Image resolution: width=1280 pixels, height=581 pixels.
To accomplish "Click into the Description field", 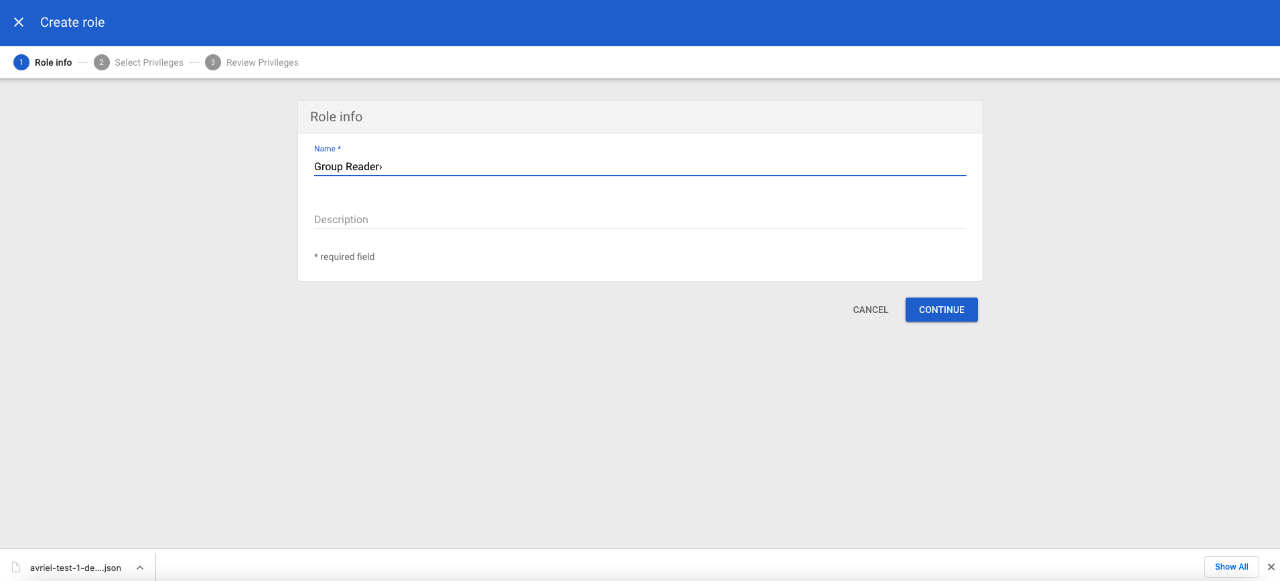I will click(640, 219).
